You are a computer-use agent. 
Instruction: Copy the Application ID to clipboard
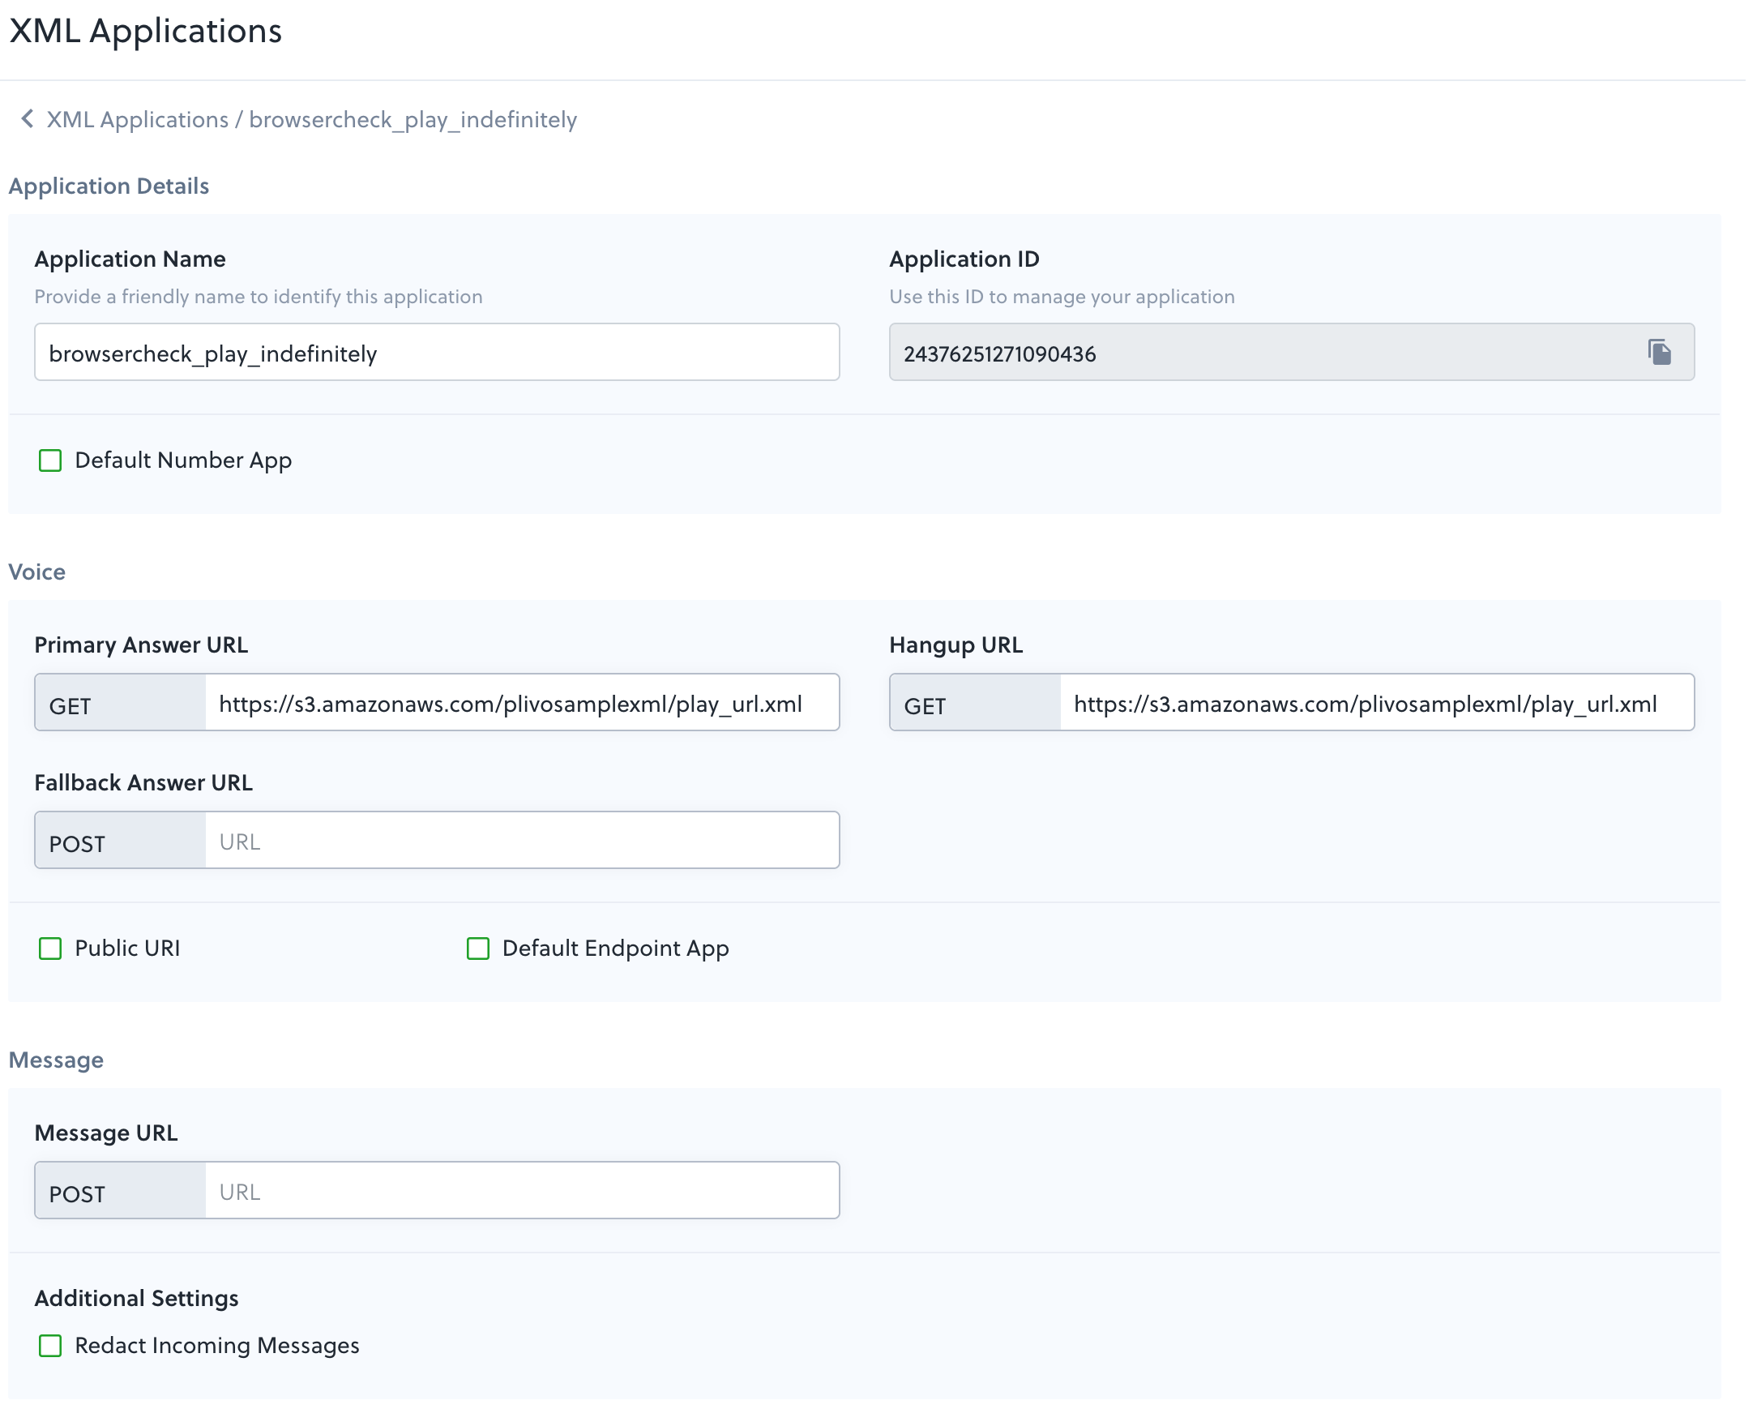coord(1659,352)
